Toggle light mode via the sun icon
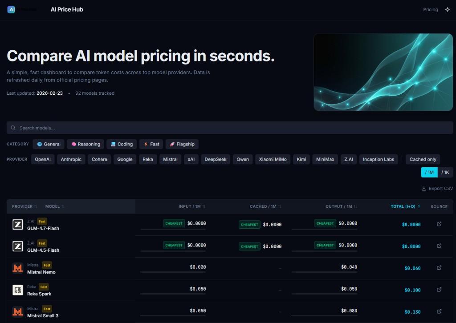The image size is (456, 323). (x=447, y=9)
